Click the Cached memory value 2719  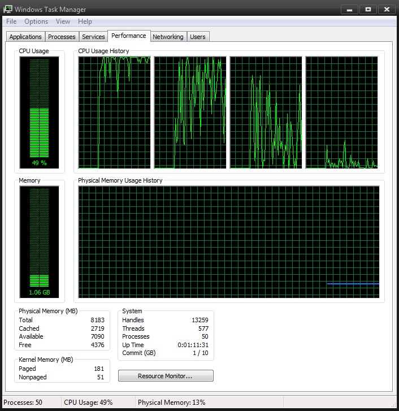point(97,328)
